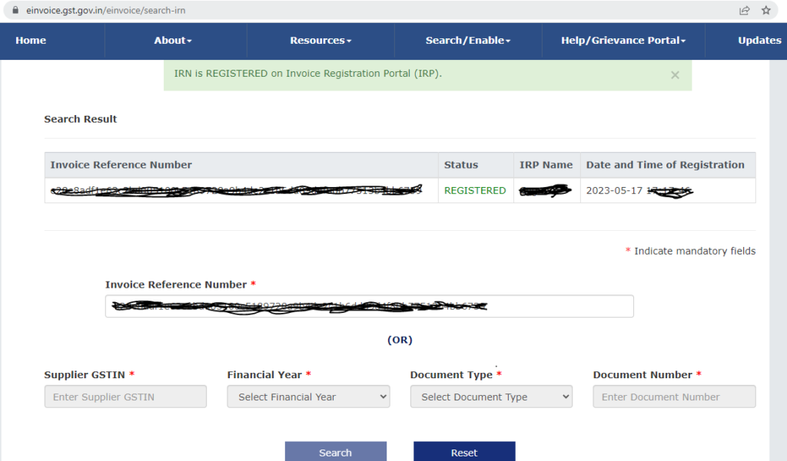Bookmark this page with the star icon
The image size is (787, 461).
point(766,11)
